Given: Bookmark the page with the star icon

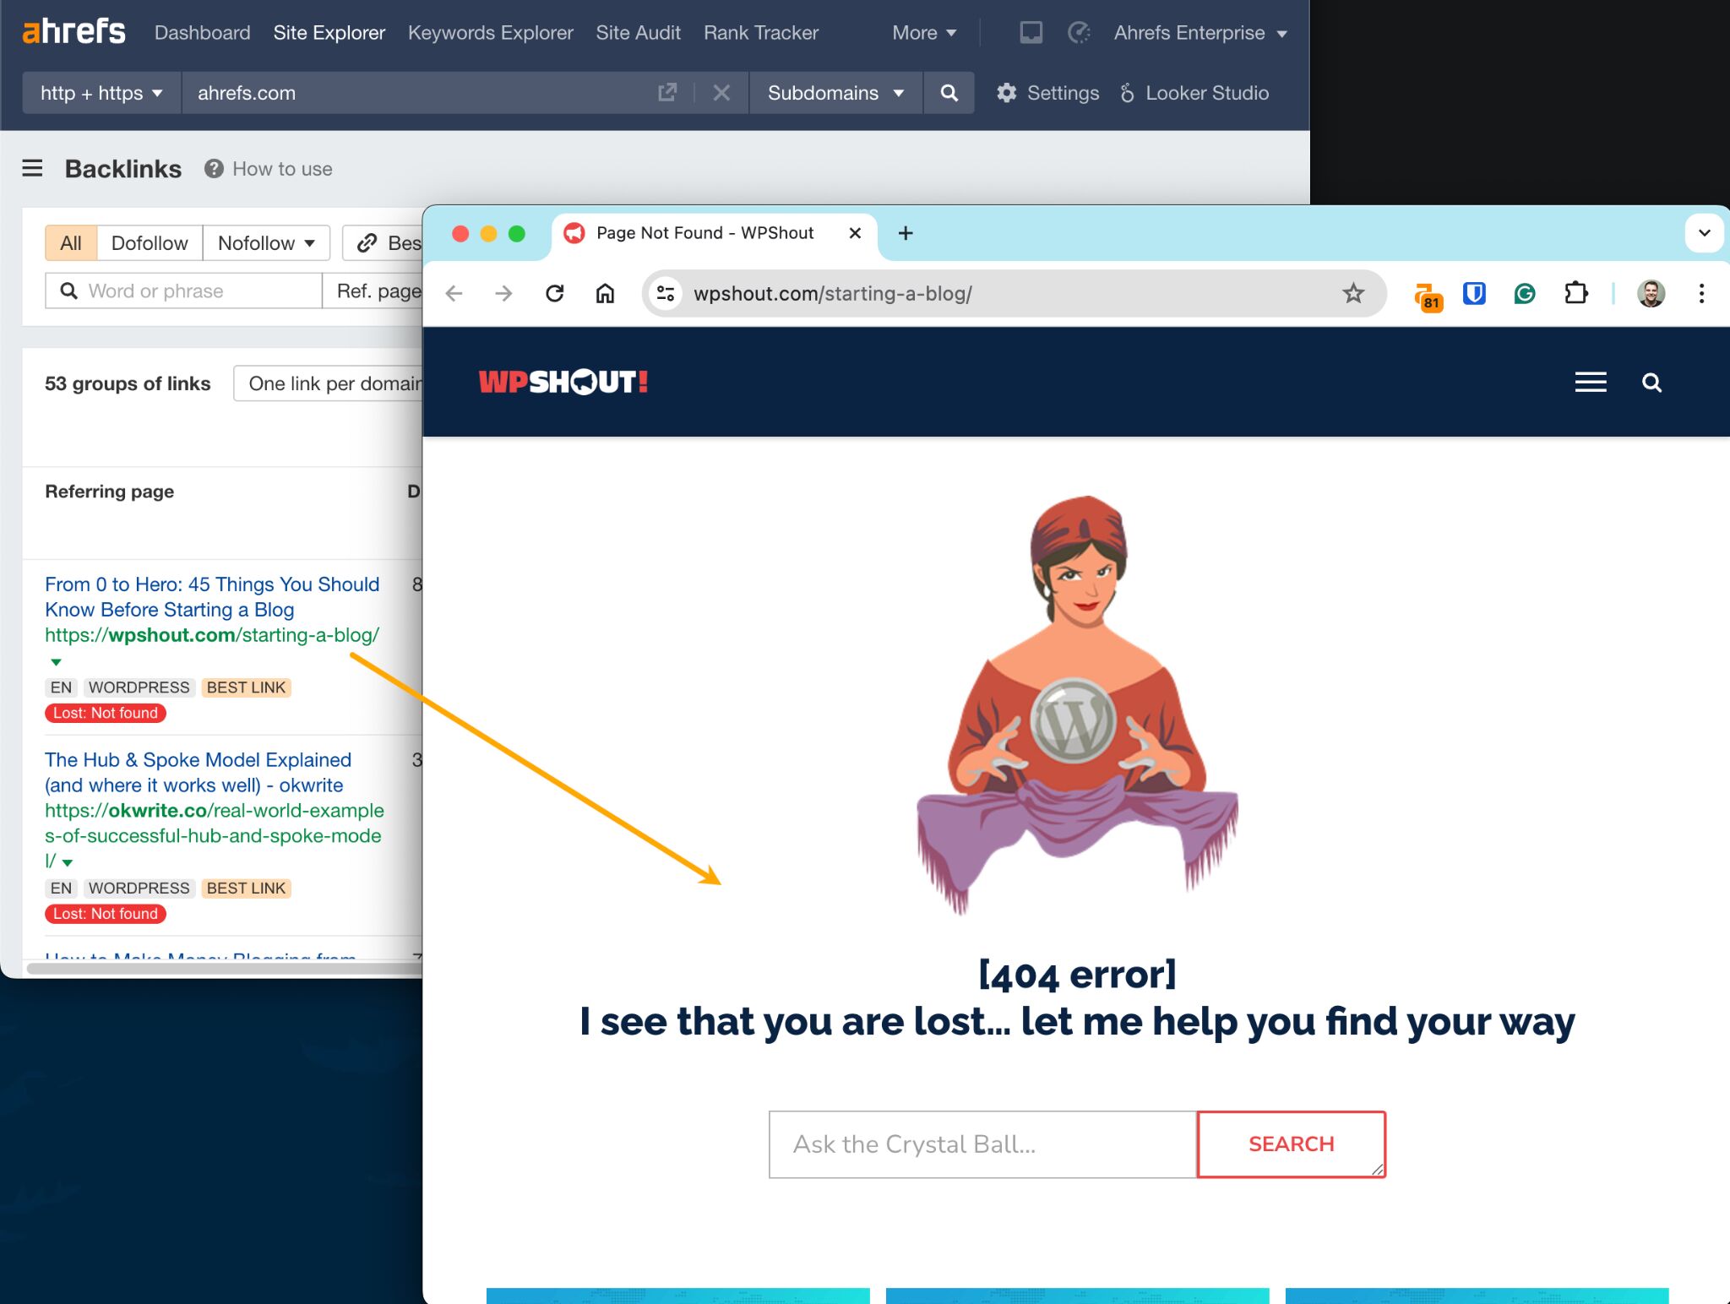Looking at the screenshot, I should (x=1353, y=293).
